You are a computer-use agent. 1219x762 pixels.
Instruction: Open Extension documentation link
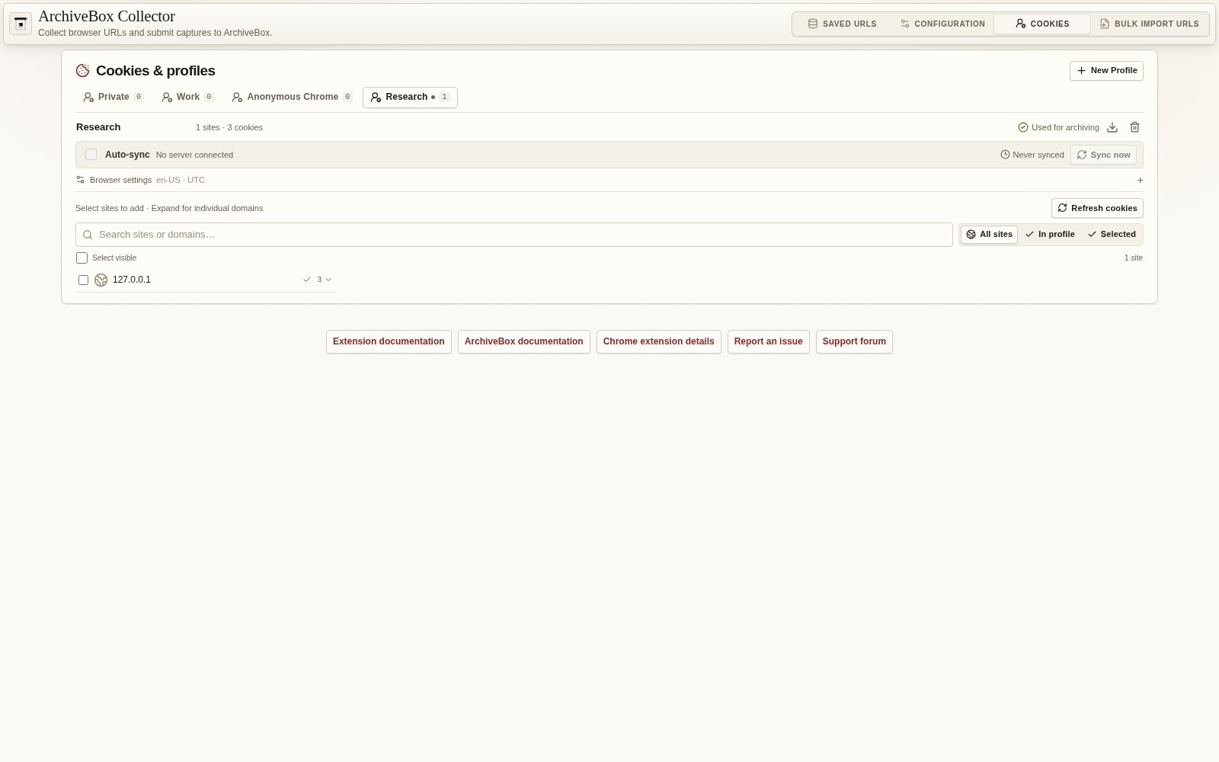click(389, 341)
